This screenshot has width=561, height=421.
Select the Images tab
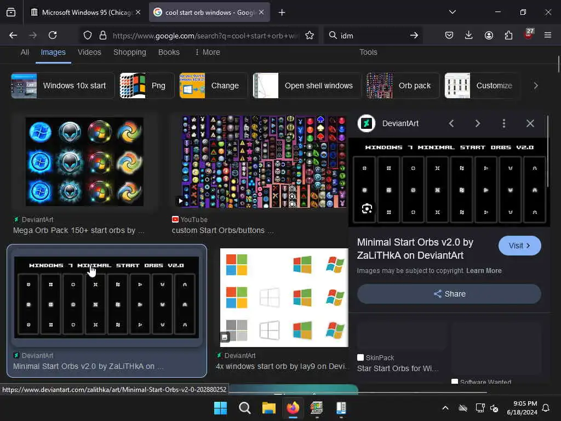(53, 52)
